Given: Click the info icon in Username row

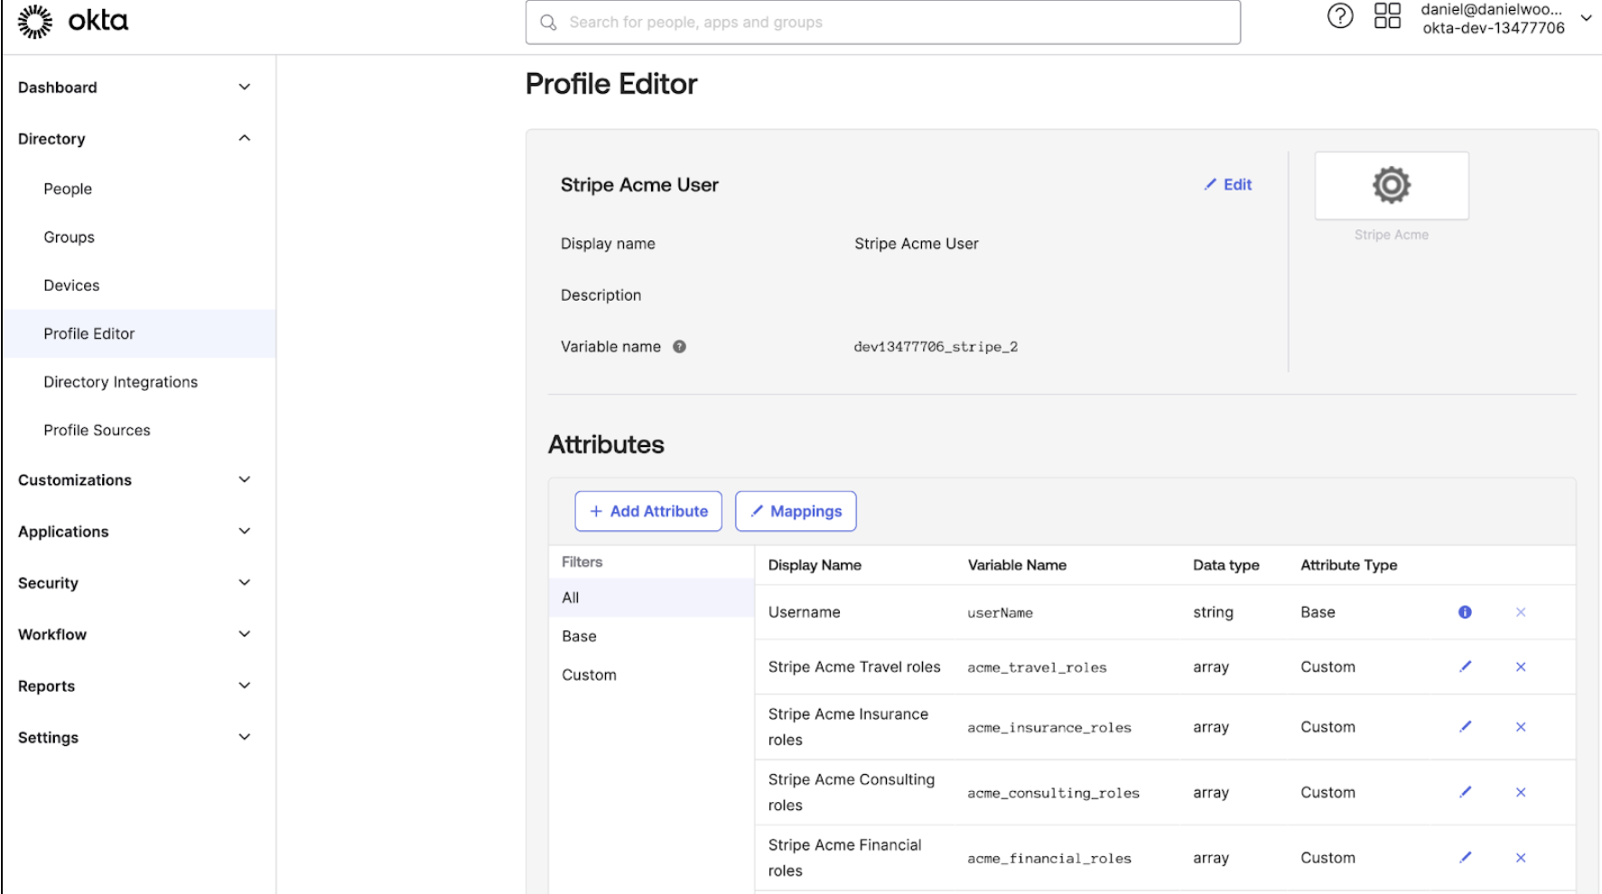Looking at the screenshot, I should 1465,612.
